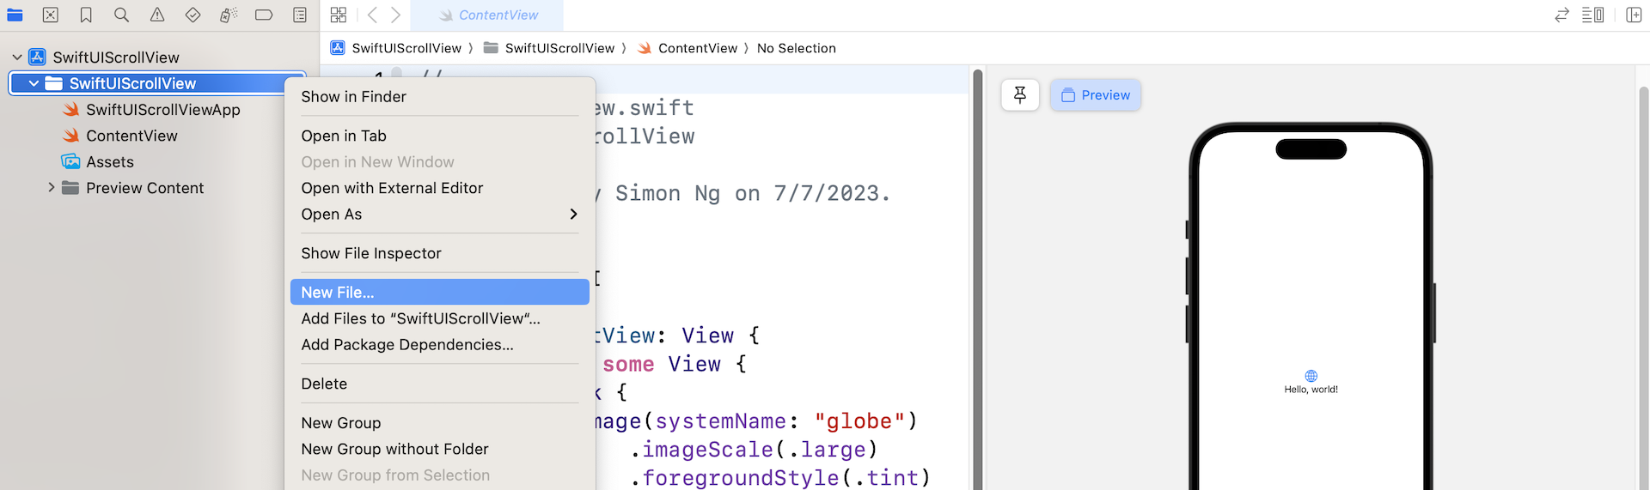Choose Show in Finder
Viewport: 1650px width, 490px height.
click(x=439, y=97)
